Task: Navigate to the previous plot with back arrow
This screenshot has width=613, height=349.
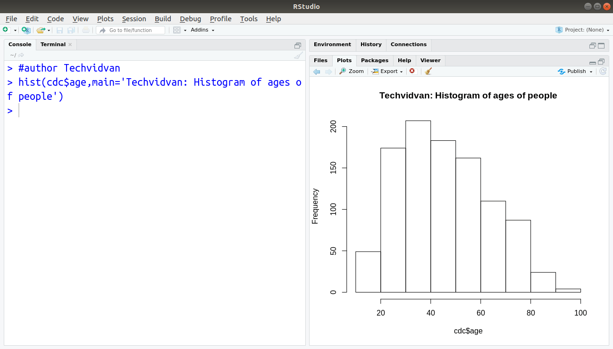Action: (316, 71)
